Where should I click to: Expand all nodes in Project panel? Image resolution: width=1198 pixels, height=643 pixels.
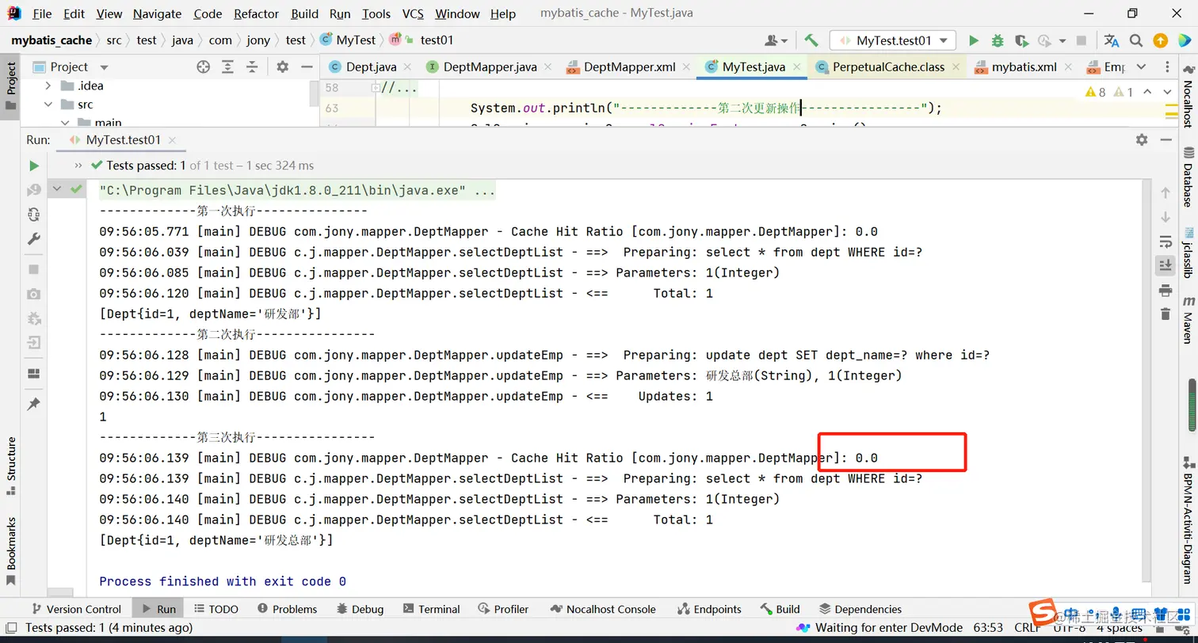point(227,67)
